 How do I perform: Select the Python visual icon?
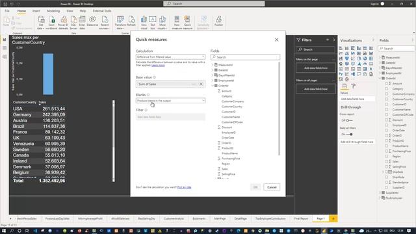pos(341,74)
